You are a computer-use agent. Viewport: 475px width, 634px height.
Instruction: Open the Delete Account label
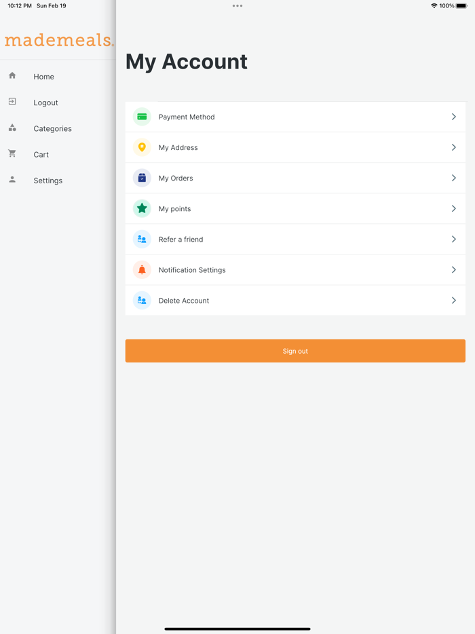(183, 301)
